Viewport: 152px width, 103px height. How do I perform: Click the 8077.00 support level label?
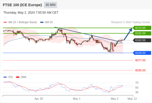(140, 60)
